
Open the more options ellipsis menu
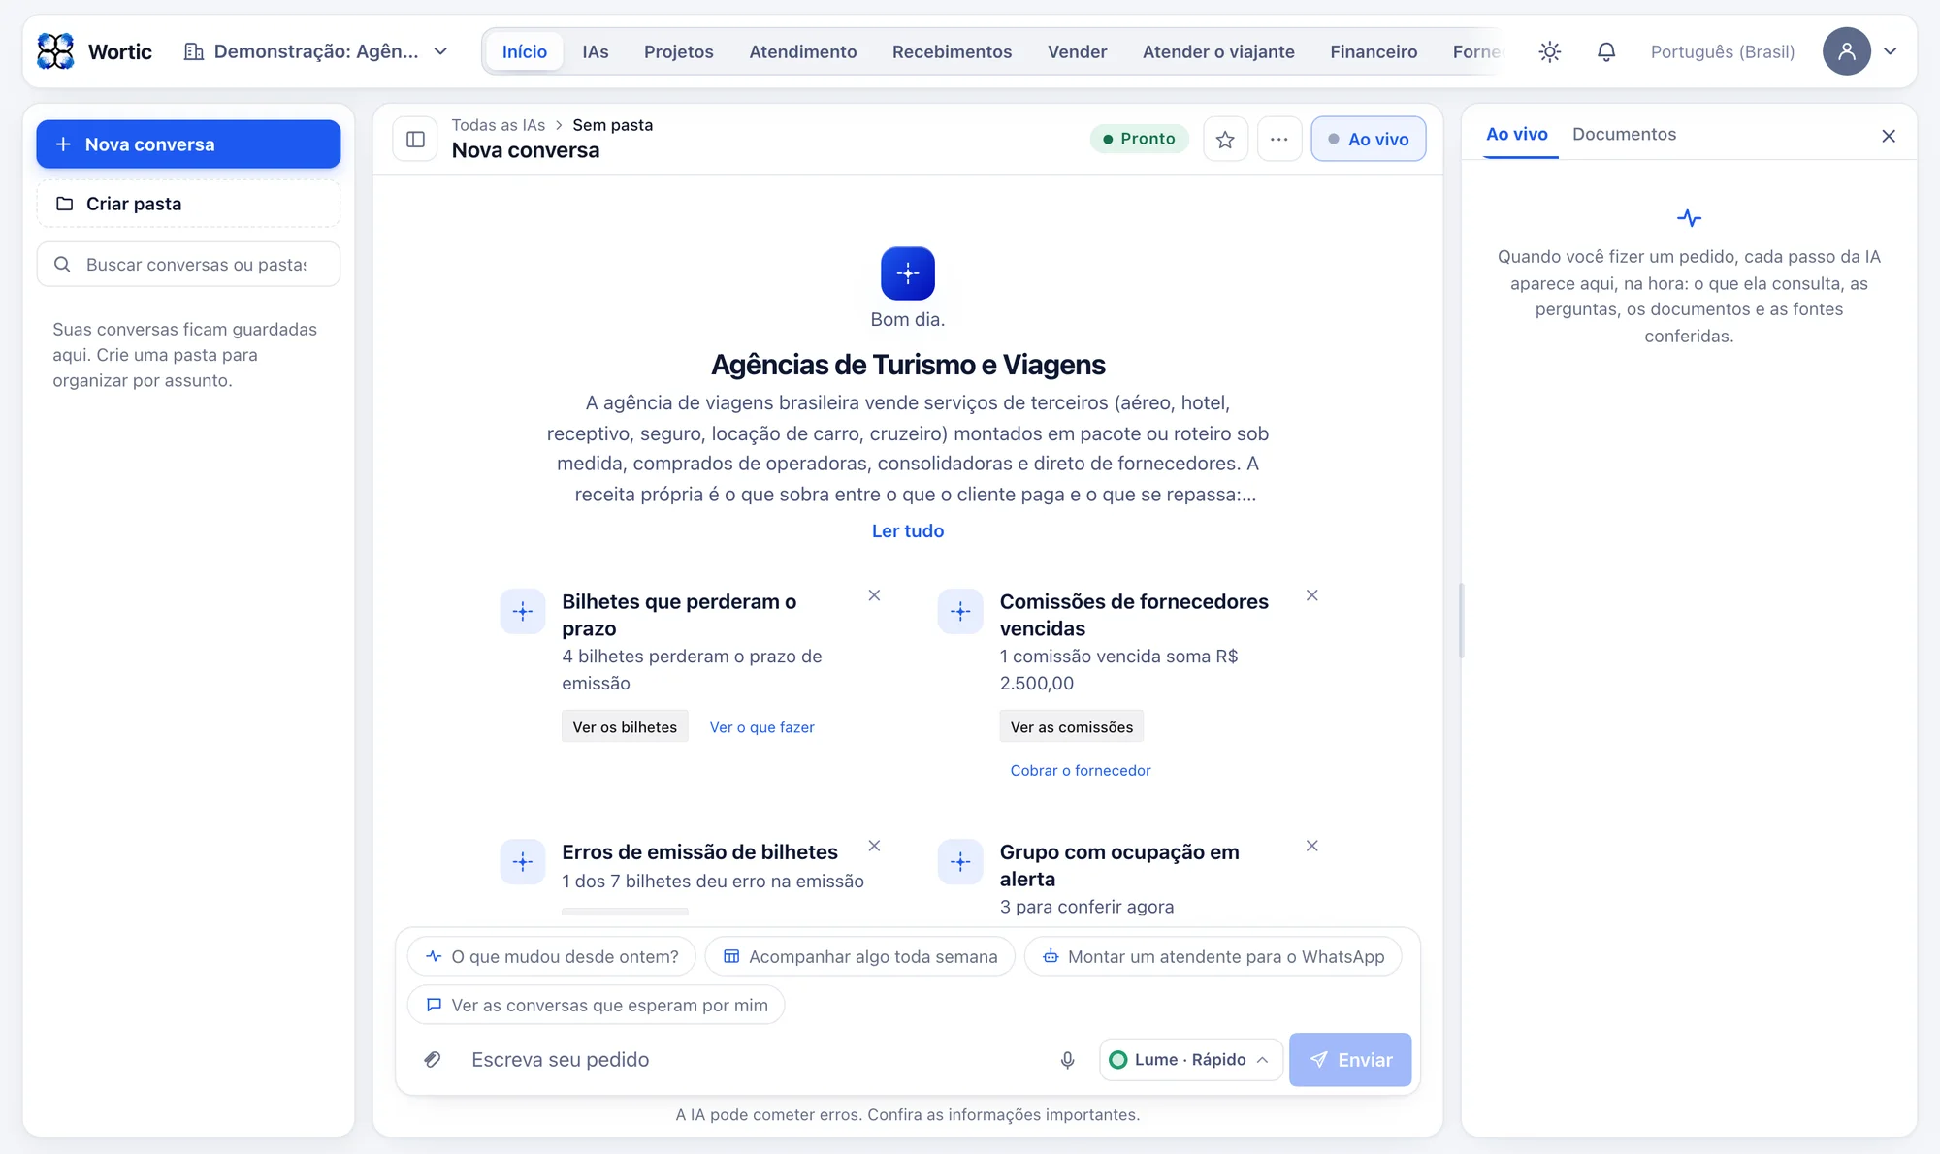pyautogui.click(x=1279, y=139)
